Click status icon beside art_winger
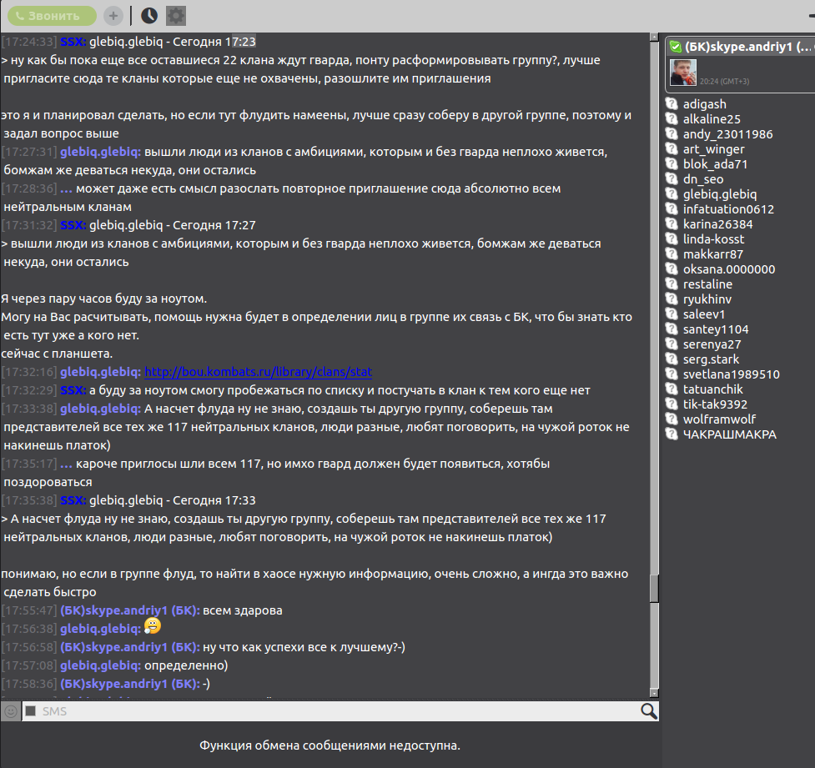 click(x=672, y=148)
